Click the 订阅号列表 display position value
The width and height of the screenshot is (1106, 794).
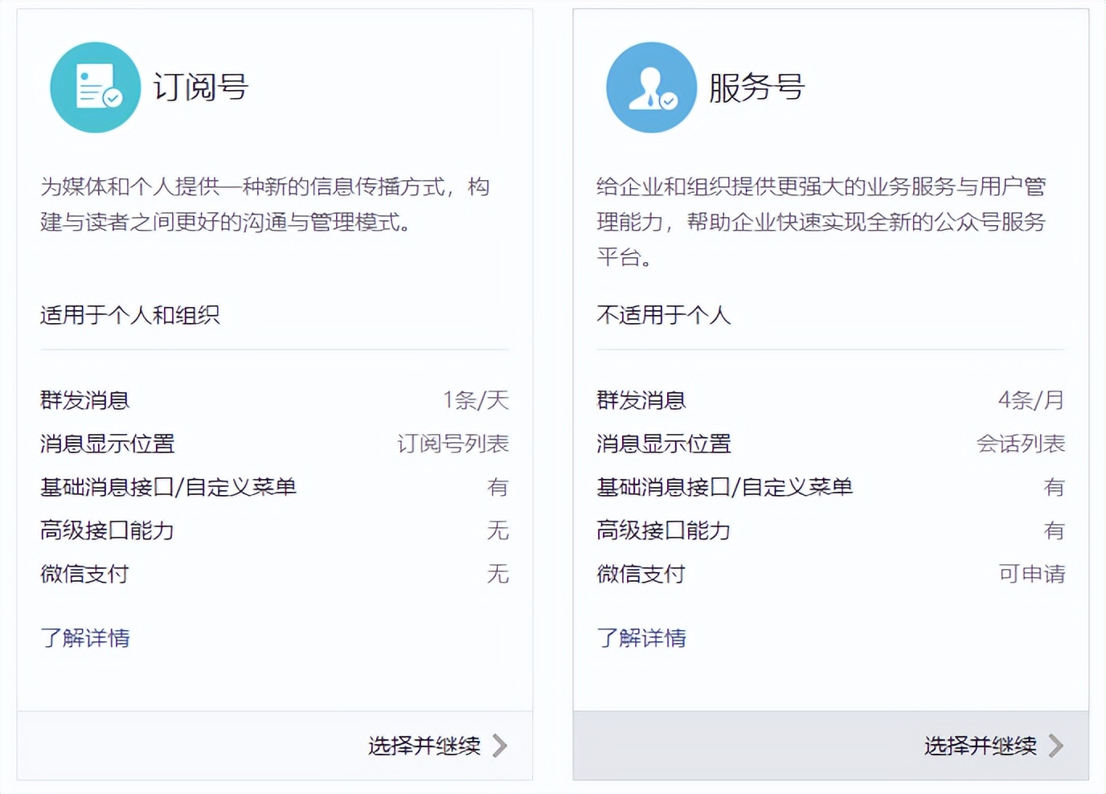tap(453, 444)
